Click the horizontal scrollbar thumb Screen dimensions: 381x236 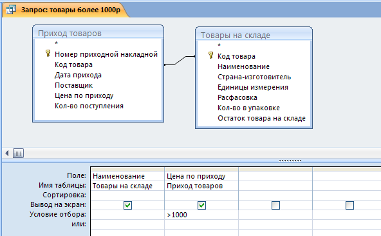[18, 153]
